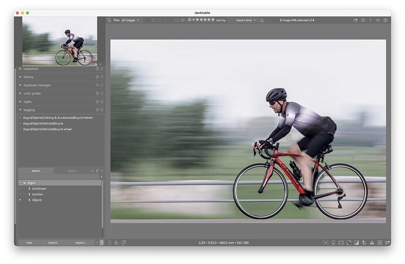Image resolution: width=405 pixels, height=264 pixels.
Task: Select the 'Bicycle helmet' attached tag
Action: pos(58,118)
